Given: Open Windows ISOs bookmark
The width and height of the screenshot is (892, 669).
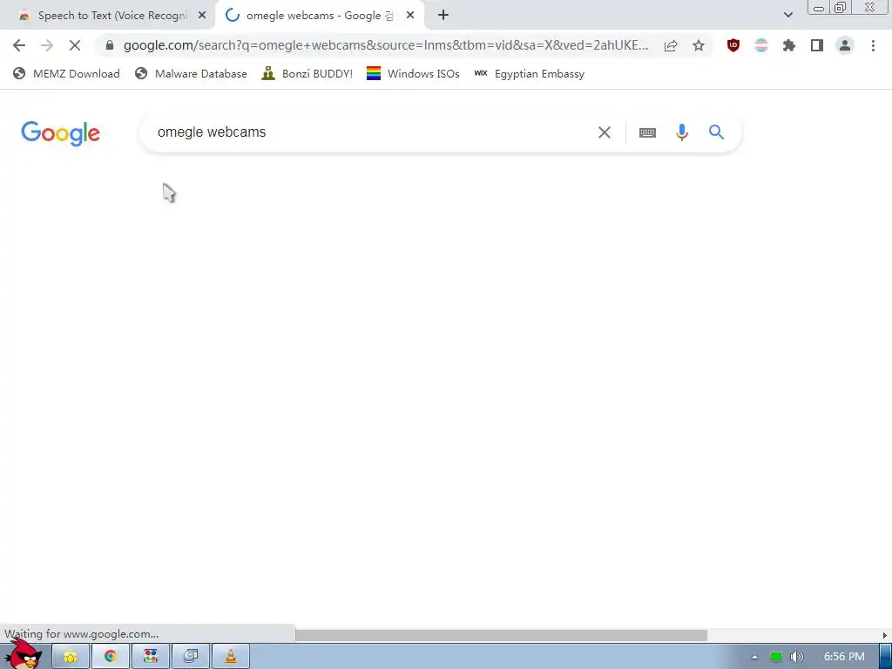Looking at the screenshot, I should pyautogui.click(x=413, y=73).
